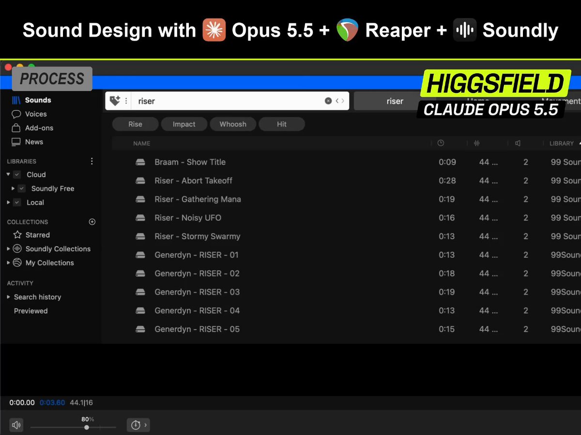Viewport: 581px width, 435px height.
Task: Add a new collection with plus icon
Action: (92, 222)
